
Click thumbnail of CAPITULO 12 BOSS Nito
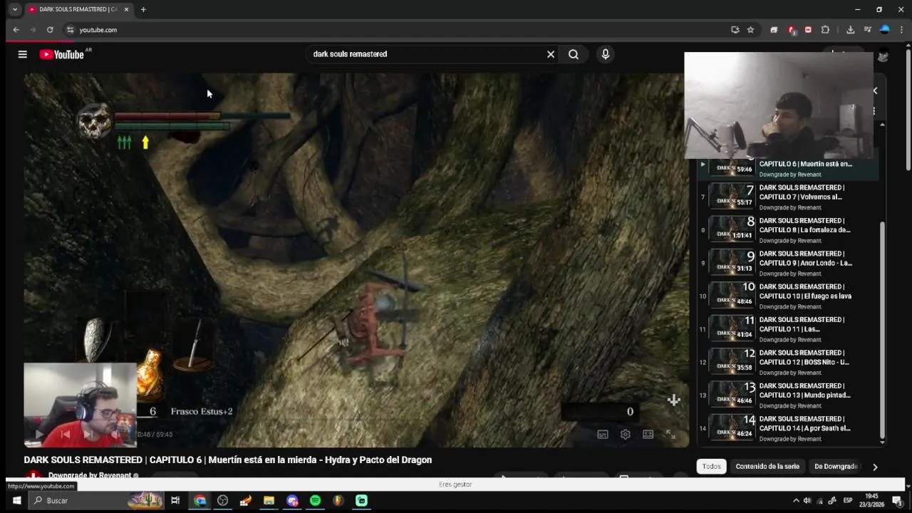pos(732,361)
